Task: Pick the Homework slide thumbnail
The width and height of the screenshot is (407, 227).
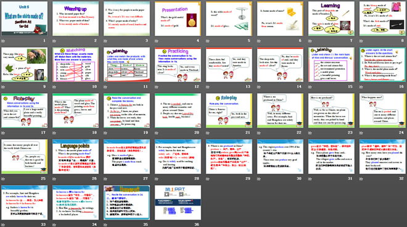Action: (x=126, y=202)
